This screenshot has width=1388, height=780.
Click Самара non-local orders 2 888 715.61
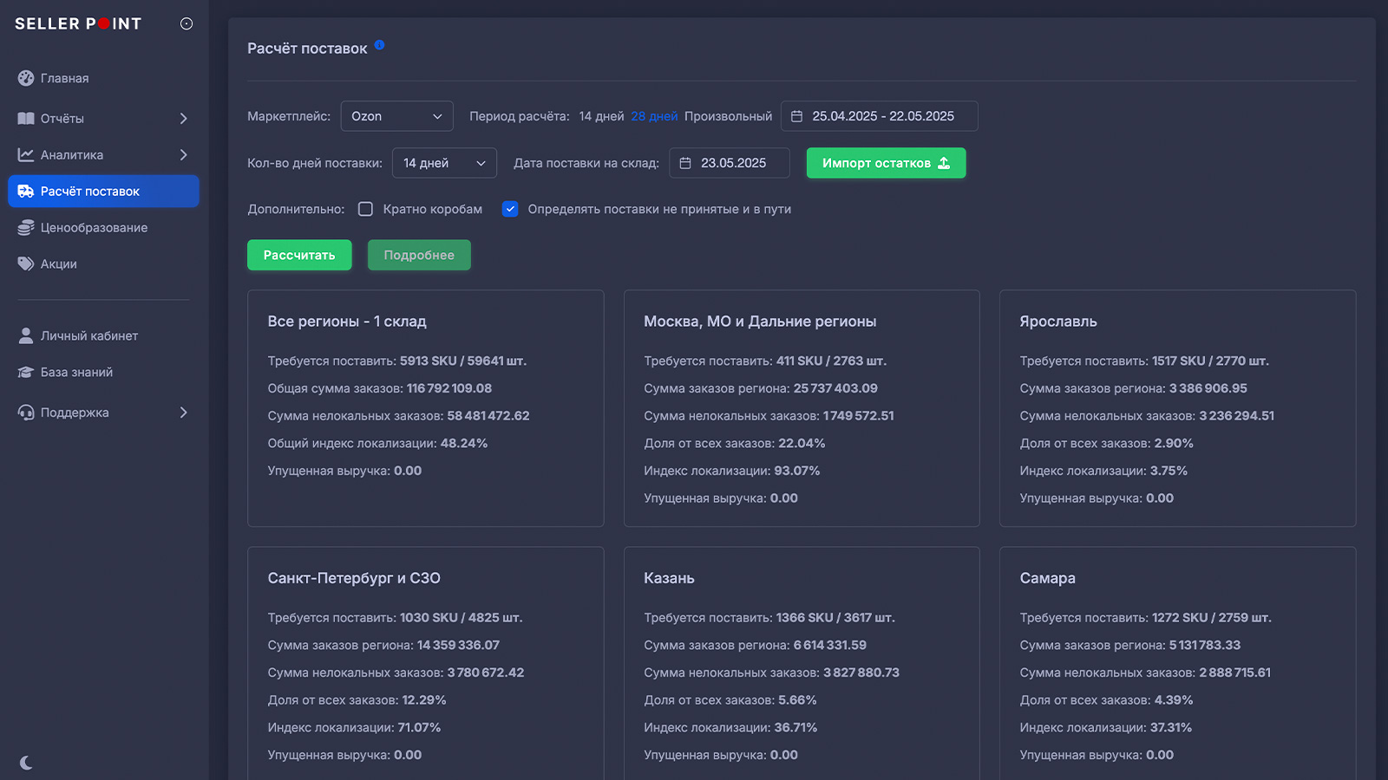1235,673
